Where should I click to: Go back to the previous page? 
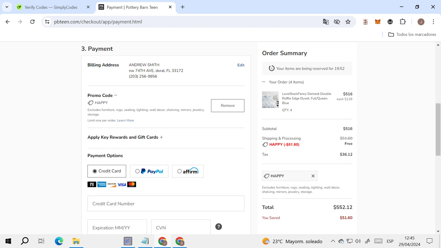tap(8, 22)
